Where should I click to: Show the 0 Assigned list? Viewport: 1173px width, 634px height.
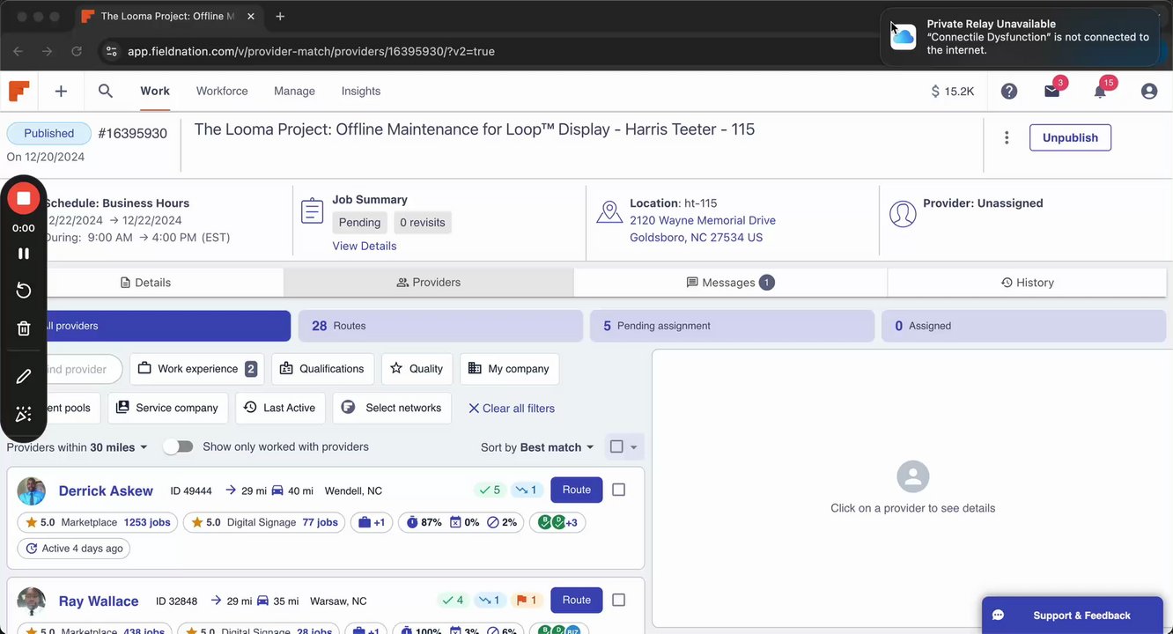pos(1023,326)
